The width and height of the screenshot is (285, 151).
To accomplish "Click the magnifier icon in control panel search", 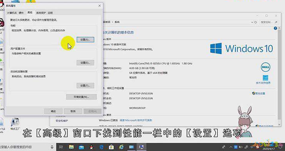I will point(276,22).
